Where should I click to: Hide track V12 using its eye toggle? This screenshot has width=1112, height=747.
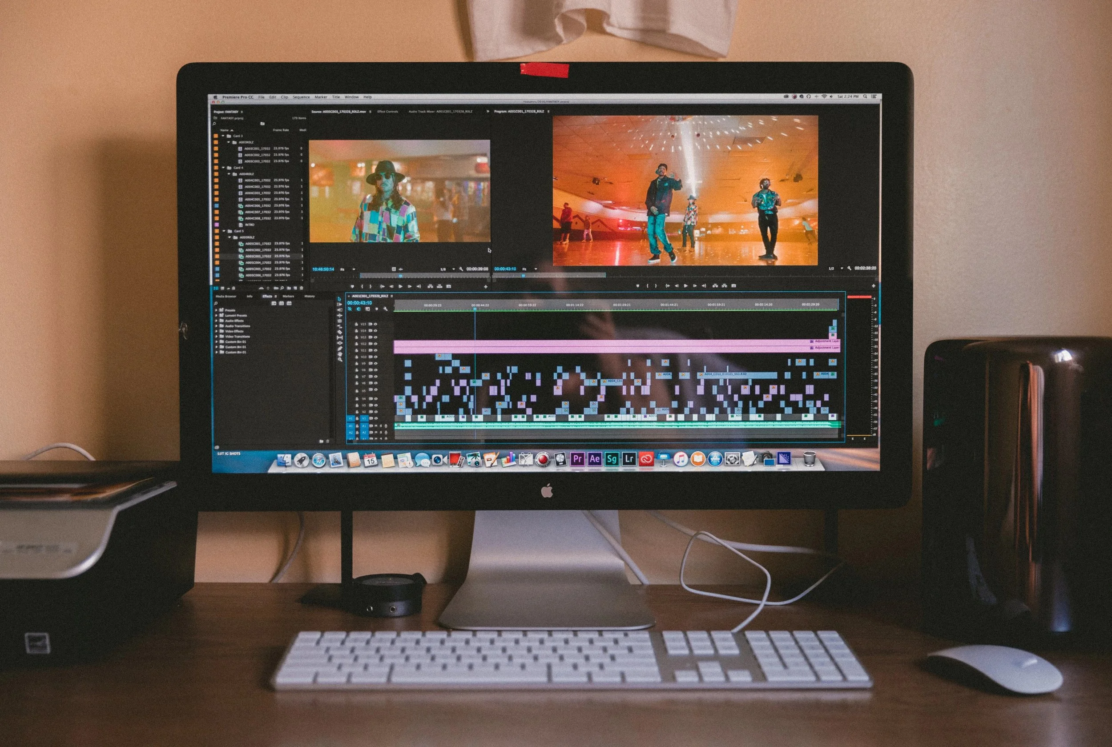[x=375, y=343]
